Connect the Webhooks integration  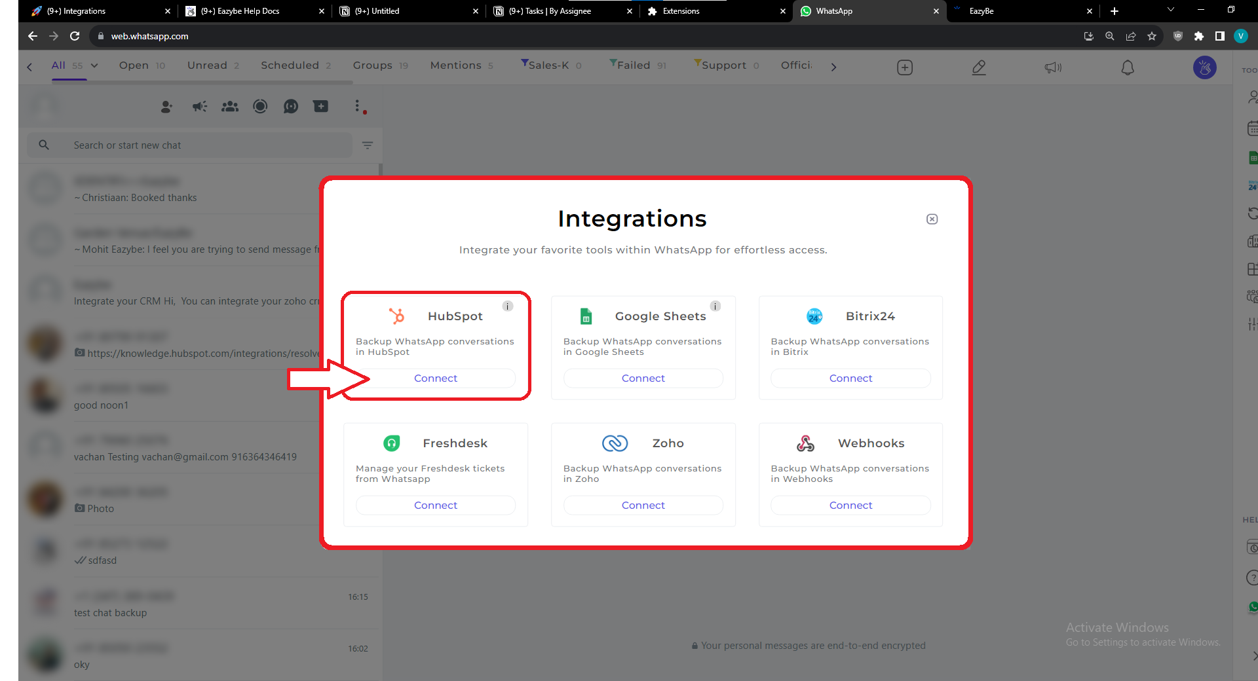click(850, 506)
